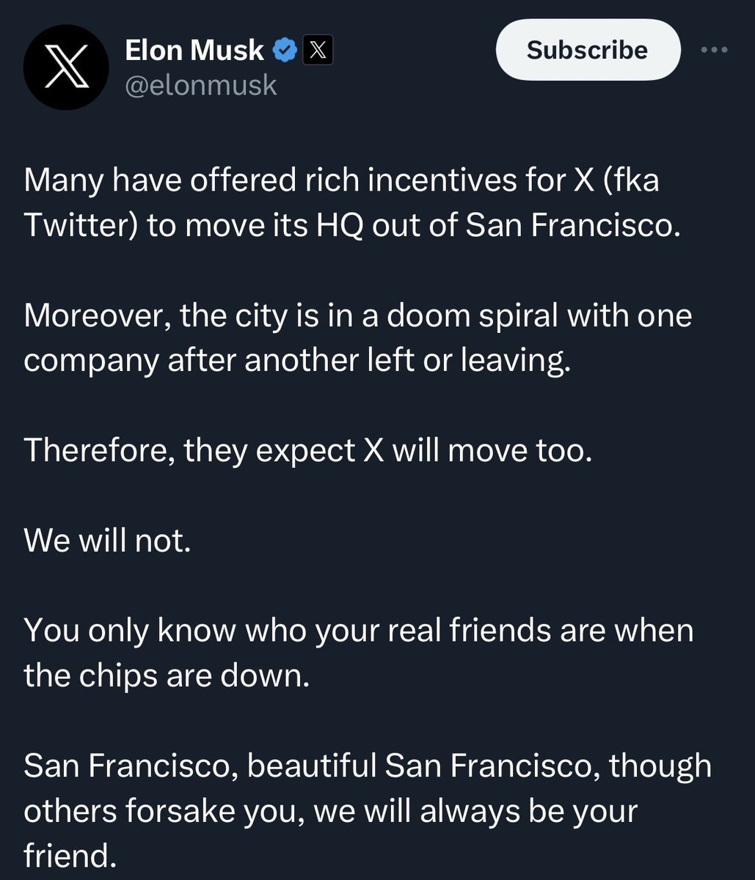Tap the Subscribe button
This screenshot has width=755, height=880.
pyautogui.click(x=588, y=50)
